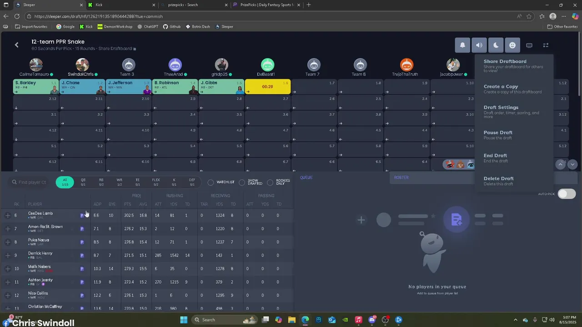The height and width of the screenshot is (327, 582).
Task: Click the big screen monitor icon
Action: click(x=529, y=45)
